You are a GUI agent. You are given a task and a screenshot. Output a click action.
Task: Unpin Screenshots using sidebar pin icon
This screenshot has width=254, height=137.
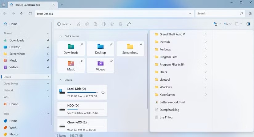[48, 54]
